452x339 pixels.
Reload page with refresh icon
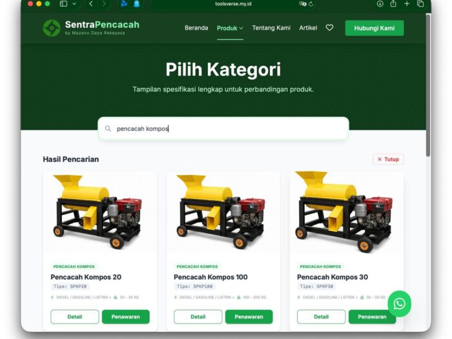click(x=311, y=4)
